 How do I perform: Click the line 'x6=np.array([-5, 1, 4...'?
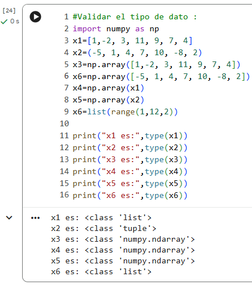[x=161, y=77]
